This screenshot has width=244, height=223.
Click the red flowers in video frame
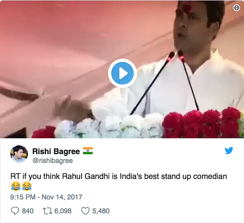tap(202, 123)
